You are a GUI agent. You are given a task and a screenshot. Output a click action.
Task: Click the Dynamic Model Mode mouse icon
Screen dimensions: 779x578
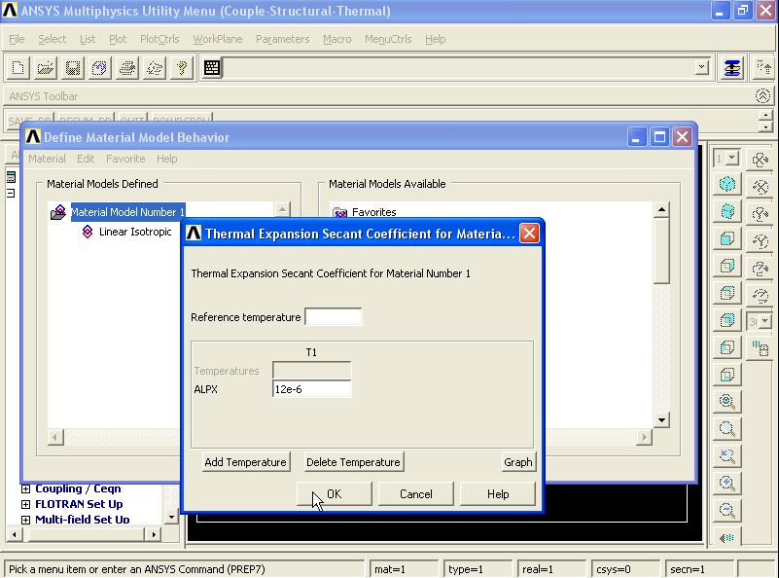coord(761,348)
